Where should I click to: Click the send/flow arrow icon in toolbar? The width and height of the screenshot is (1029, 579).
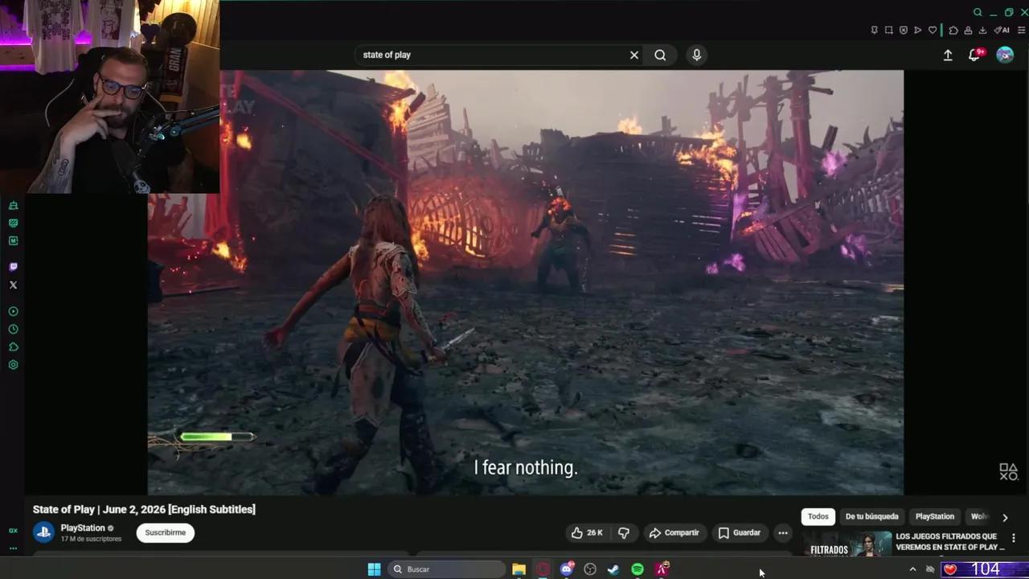pyautogui.click(x=918, y=31)
